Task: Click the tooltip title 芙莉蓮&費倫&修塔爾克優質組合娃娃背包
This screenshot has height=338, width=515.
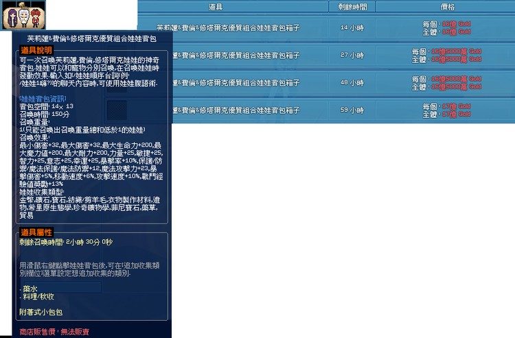Action: 91,38
